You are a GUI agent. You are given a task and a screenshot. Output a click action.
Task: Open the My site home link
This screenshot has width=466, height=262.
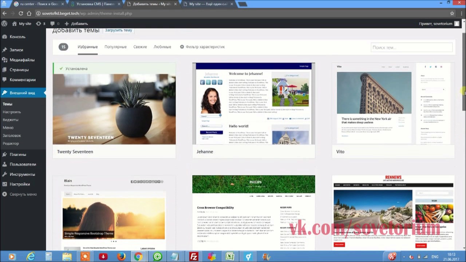point(21,24)
